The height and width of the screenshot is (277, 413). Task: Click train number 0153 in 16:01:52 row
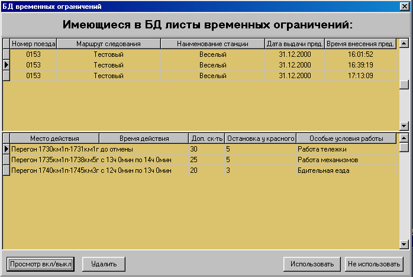(33, 54)
